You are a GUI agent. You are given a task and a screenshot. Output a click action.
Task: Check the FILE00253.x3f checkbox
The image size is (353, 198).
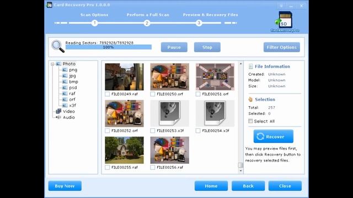tap(153, 131)
